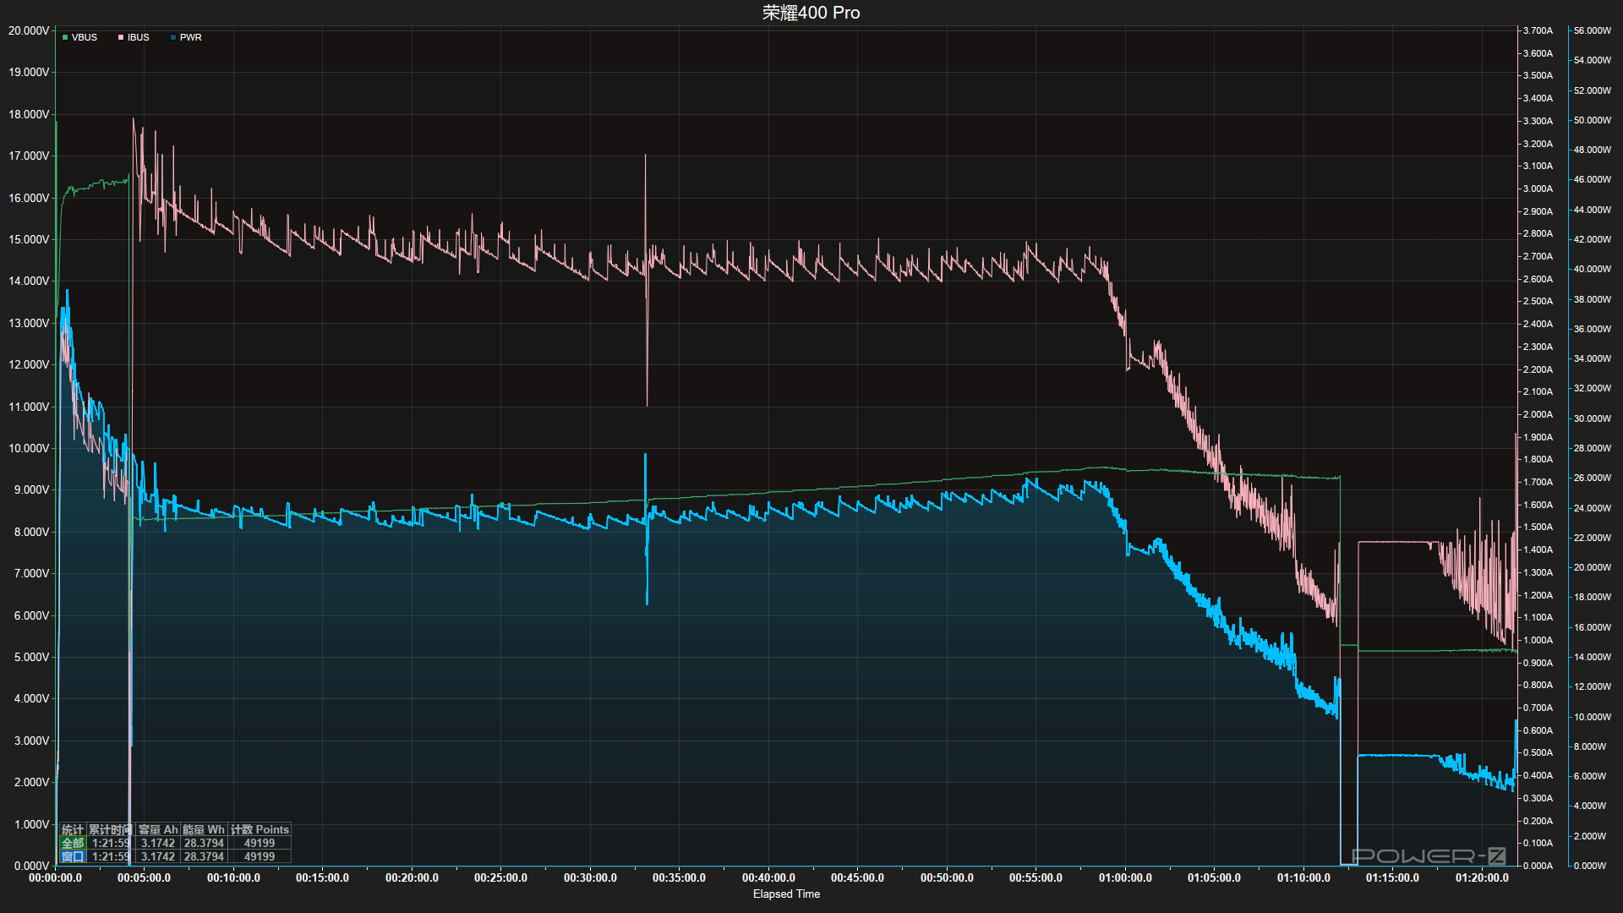Click the 1.000A current axis label
This screenshot has height=913, width=1623.
pyautogui.click(x=1538, y=640)
